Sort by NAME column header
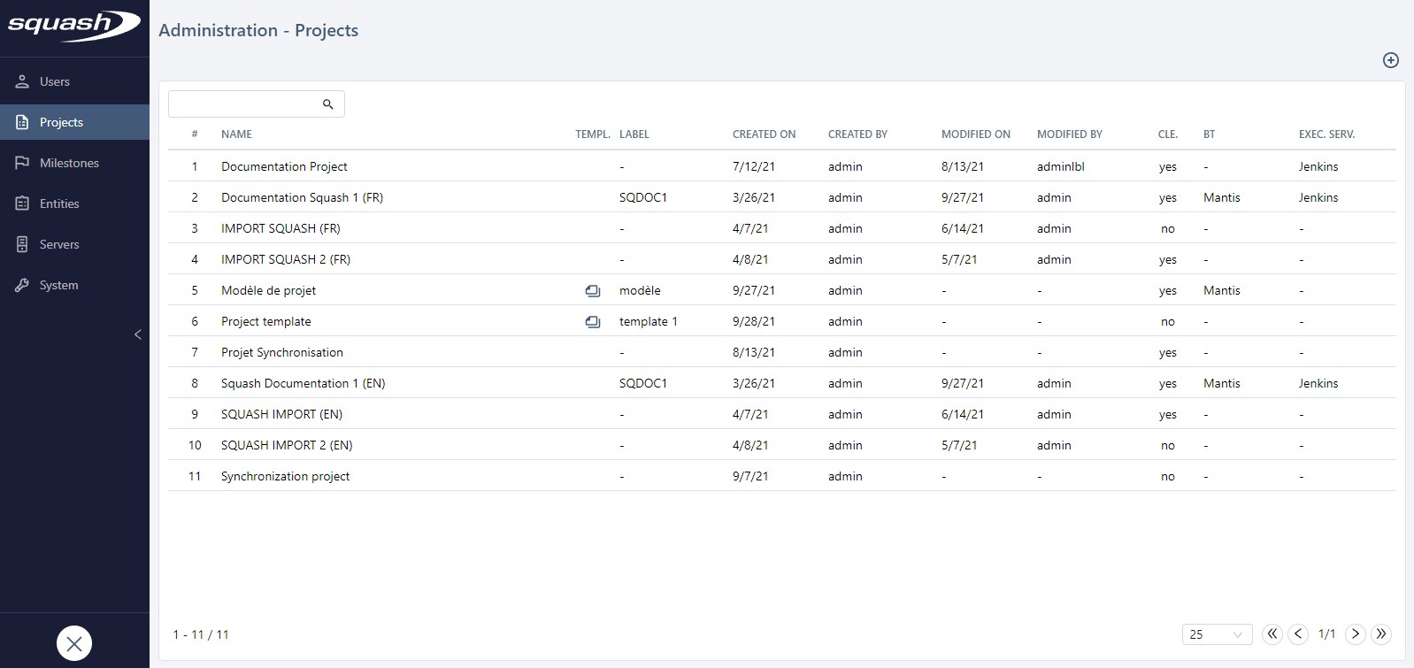This screenshot has height=668, width=1414. [x=236, y=134]
